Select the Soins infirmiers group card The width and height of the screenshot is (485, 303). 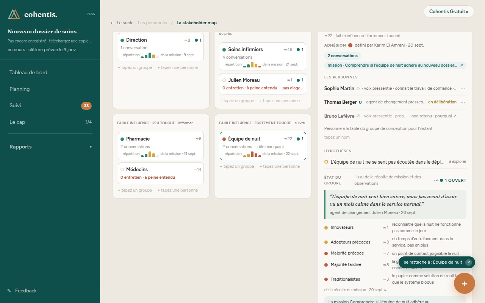pos(263,56)
